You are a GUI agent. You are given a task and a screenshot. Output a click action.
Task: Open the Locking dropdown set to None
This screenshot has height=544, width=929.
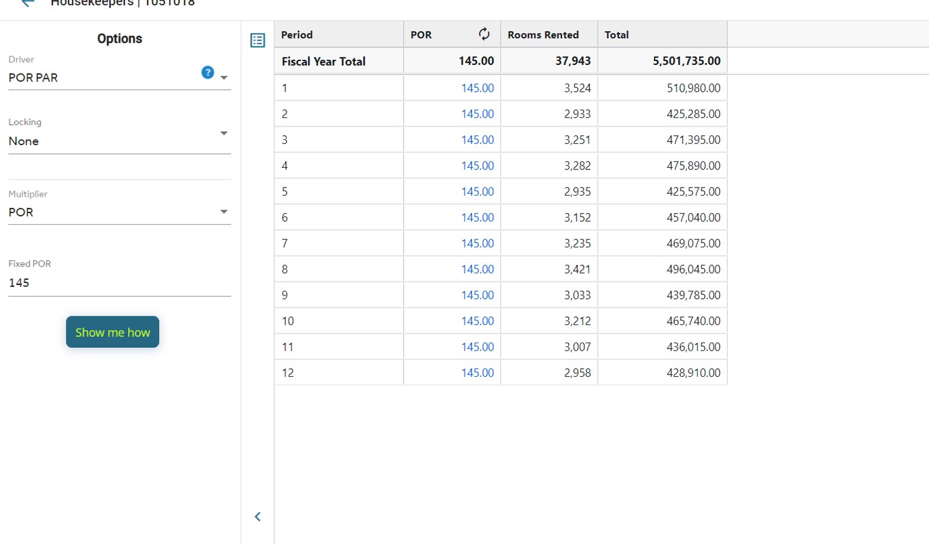click(x=120, y=141)
